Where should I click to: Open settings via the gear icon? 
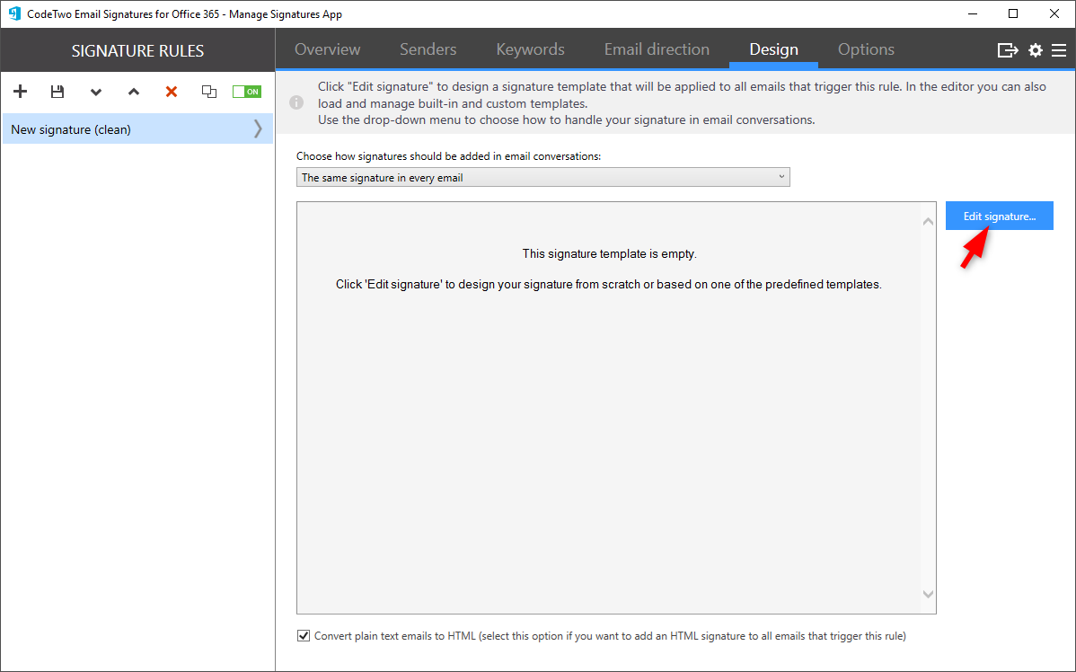click(x=1036, y=50)
